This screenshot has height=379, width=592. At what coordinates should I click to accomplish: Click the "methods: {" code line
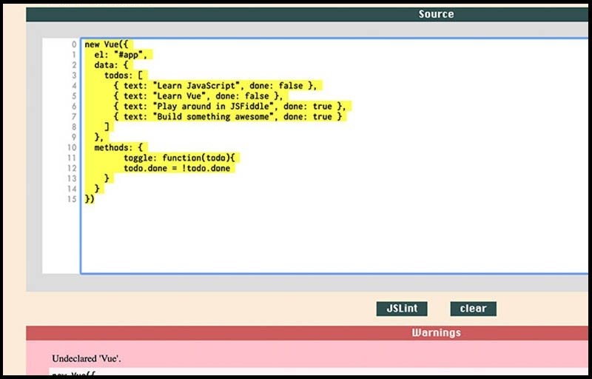[118, 147]
